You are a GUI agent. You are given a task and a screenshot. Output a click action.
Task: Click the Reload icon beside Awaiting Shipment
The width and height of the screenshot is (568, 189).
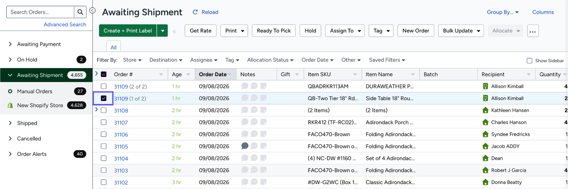pyautogui.click(x=195, y=12)
